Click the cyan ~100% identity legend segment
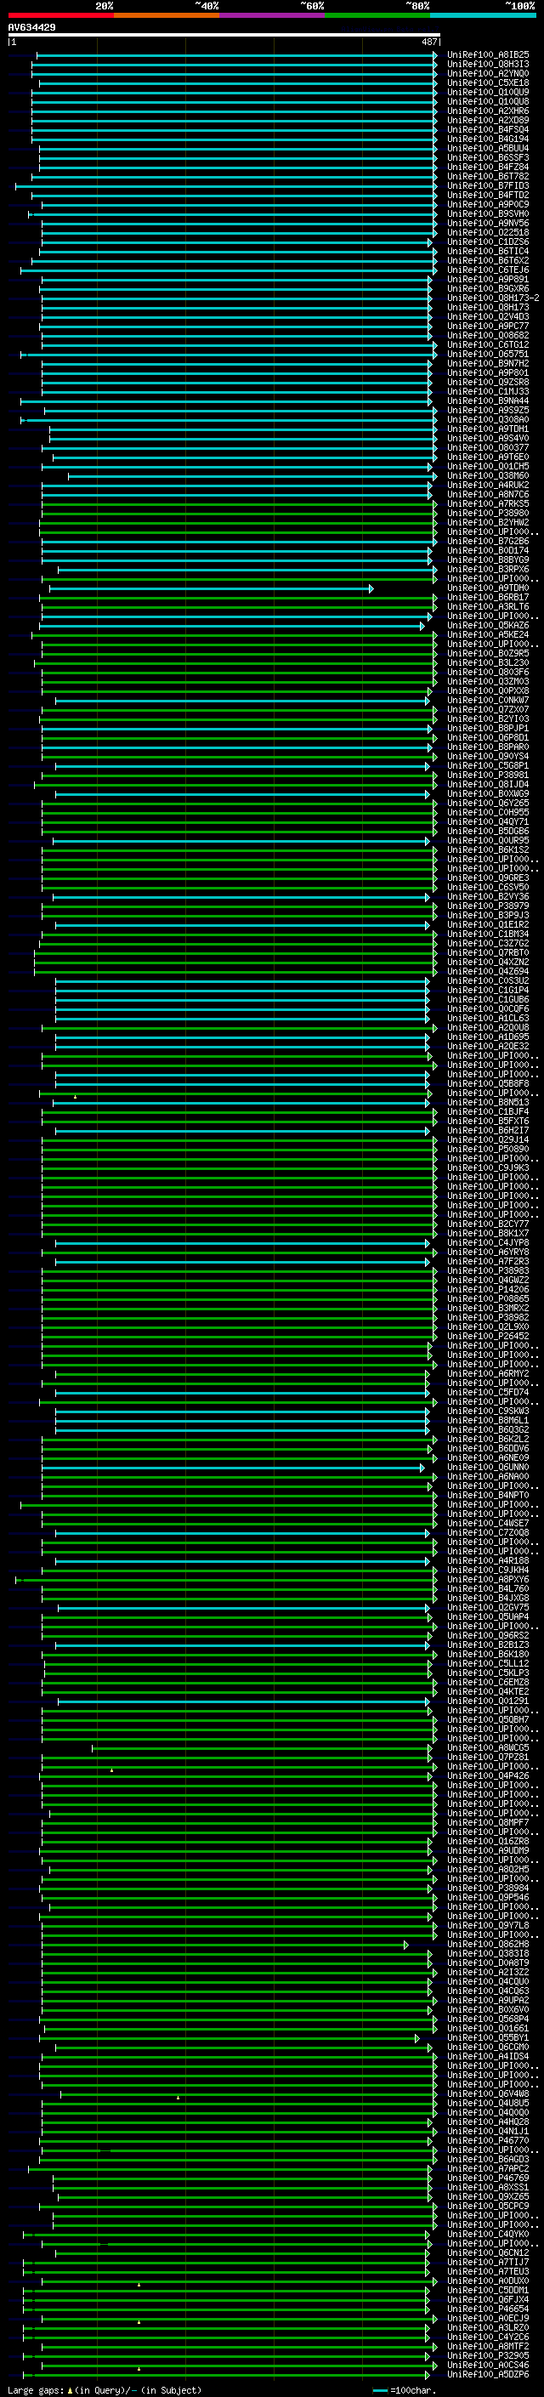 (483, 15)
